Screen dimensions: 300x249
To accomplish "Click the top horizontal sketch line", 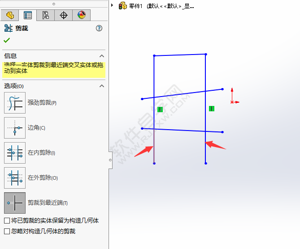I will pos(180,55).
